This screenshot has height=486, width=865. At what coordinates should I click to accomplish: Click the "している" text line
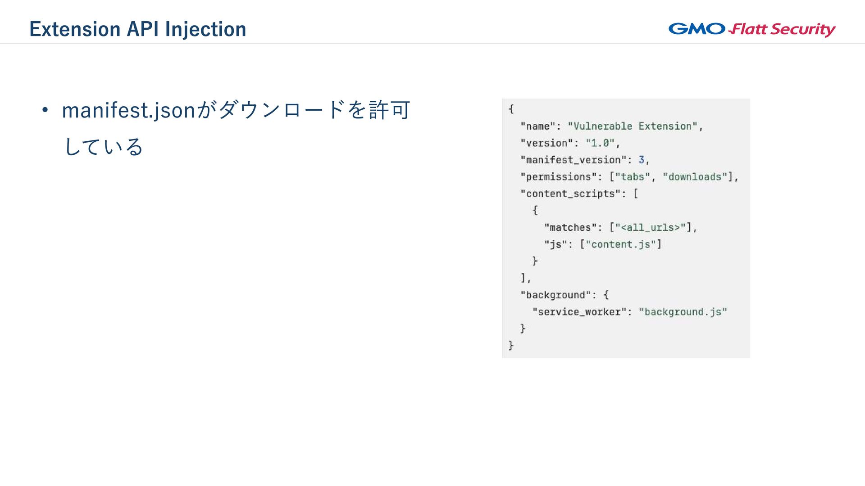click(104, 147)
